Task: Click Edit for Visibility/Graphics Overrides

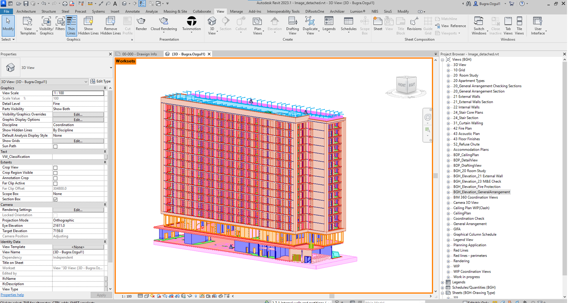Action: [78, 114]
